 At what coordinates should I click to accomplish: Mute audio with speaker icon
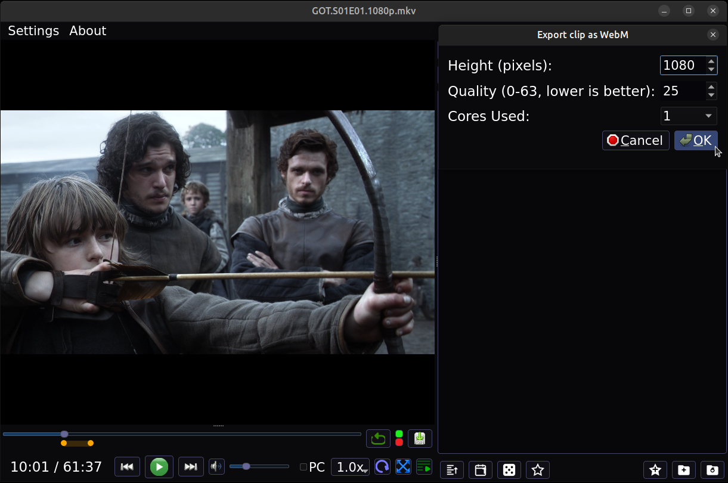click(216, 467)
